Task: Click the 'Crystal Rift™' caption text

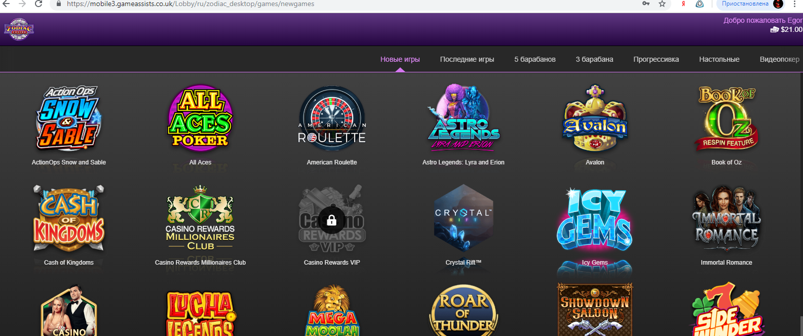Action: [x=464, y=263]
